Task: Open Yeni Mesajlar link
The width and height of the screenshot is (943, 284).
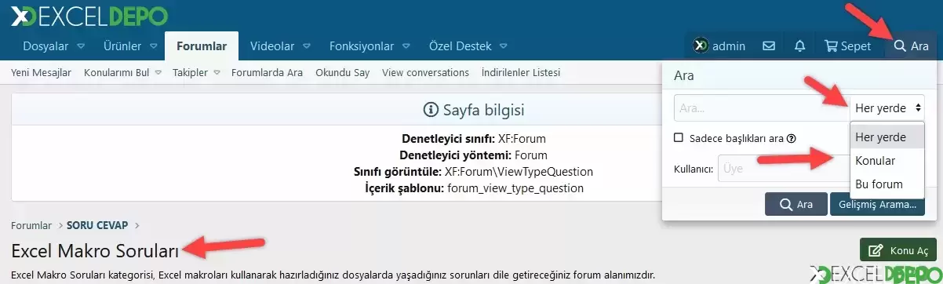Action: pos(42,73)
